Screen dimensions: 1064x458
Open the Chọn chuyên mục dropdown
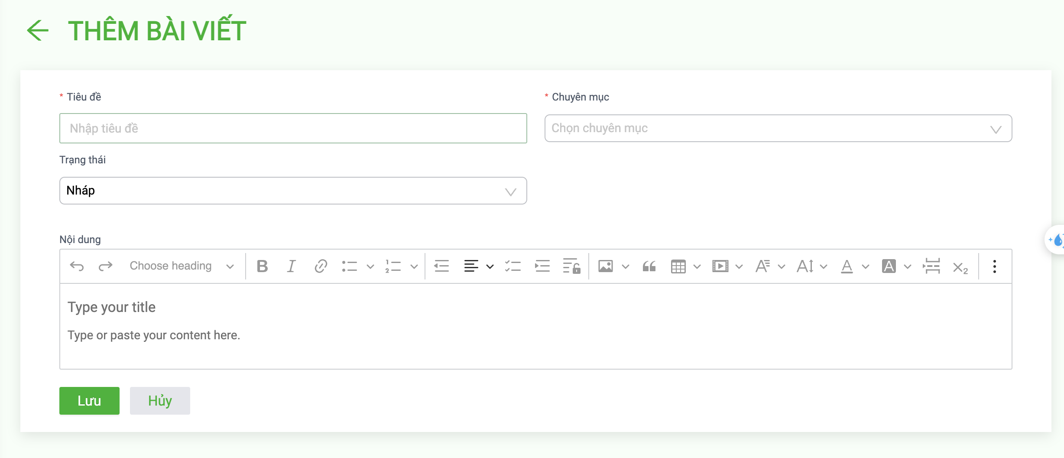point(778,128)
